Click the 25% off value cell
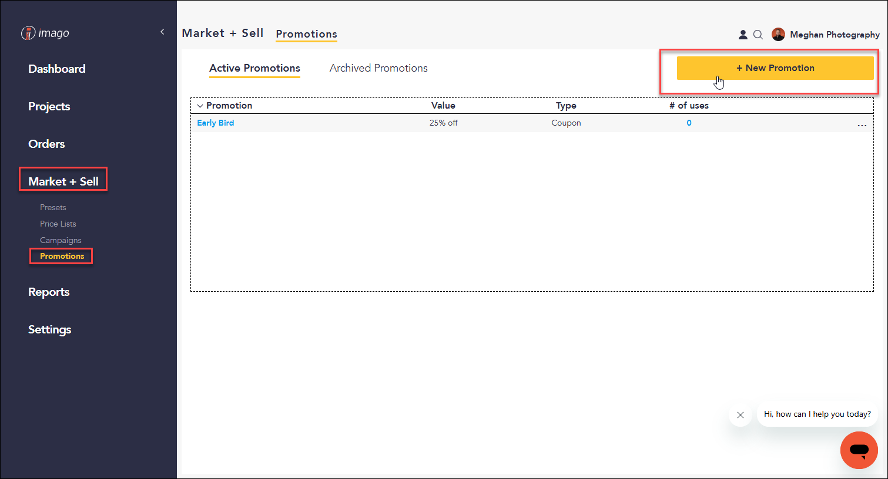 click(443, 123)
